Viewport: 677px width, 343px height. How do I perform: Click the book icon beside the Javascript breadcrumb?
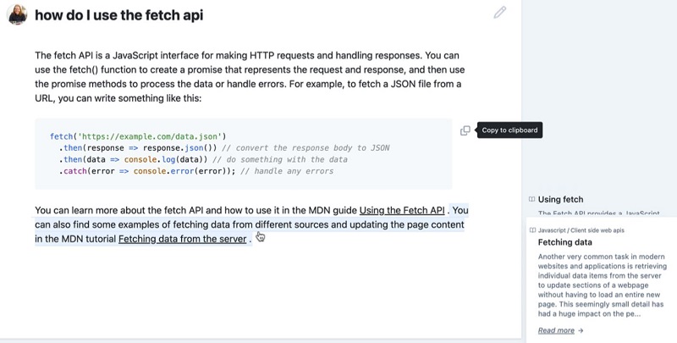[x=532, y=230]
